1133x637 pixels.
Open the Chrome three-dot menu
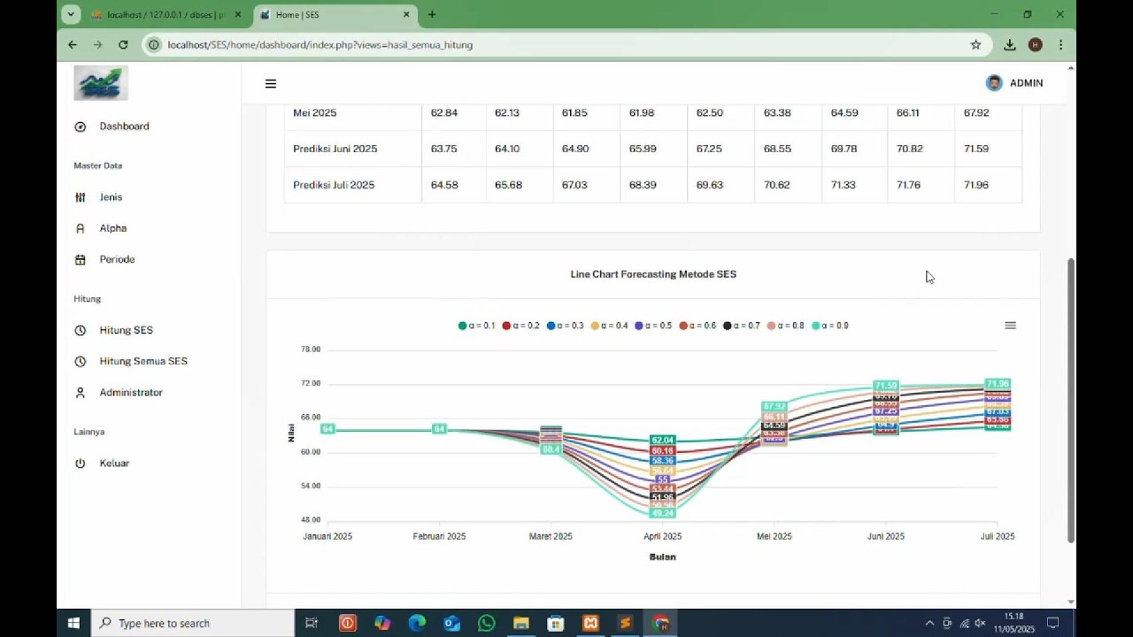[x=1060, y=44]
